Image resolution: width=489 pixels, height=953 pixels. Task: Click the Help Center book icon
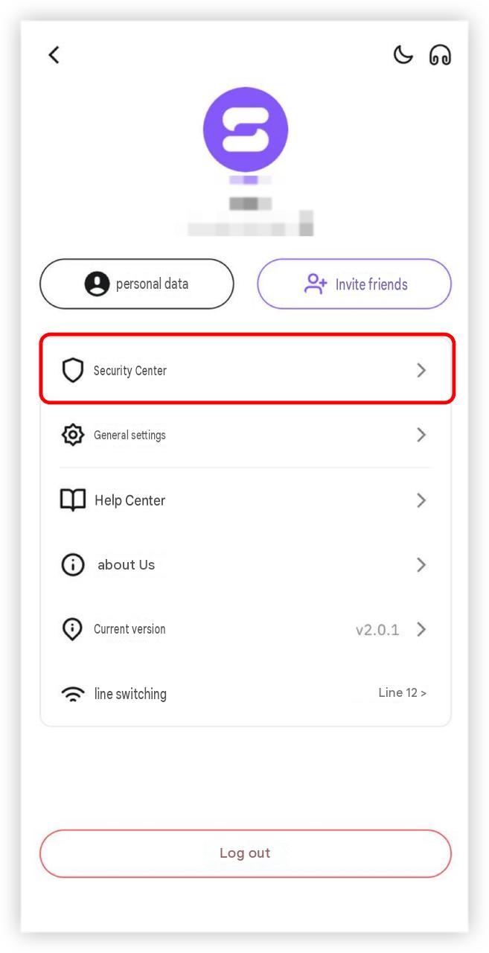72,500
